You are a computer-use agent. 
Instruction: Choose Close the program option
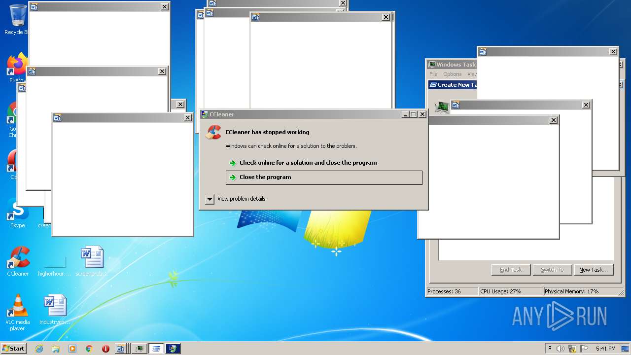coord(324,177)
